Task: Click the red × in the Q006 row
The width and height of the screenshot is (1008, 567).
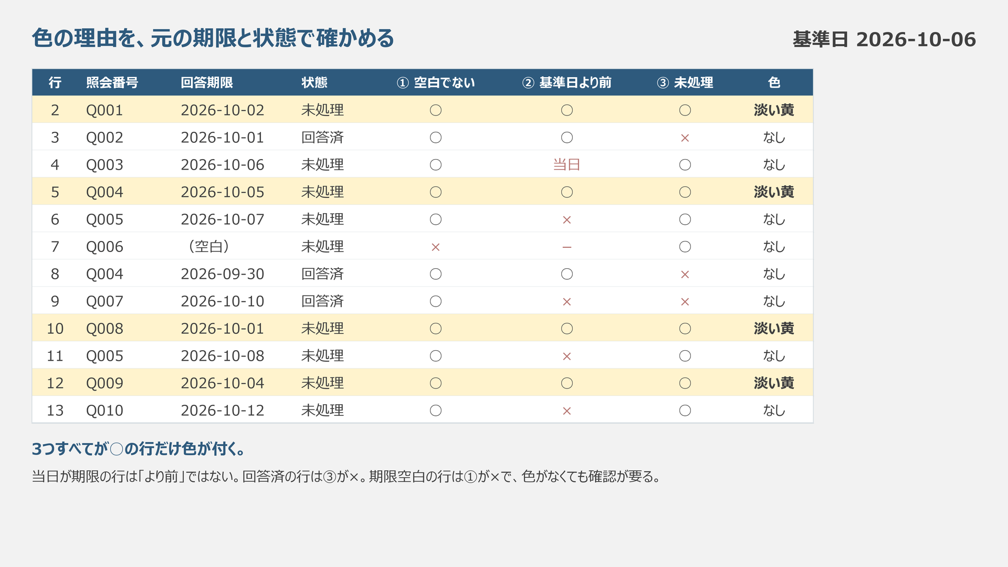Action: pos(436,247)
